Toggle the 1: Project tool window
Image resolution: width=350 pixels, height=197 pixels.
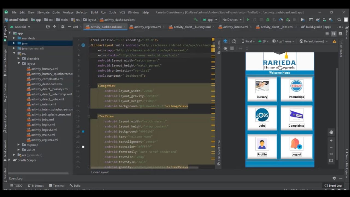click(5, 34)
